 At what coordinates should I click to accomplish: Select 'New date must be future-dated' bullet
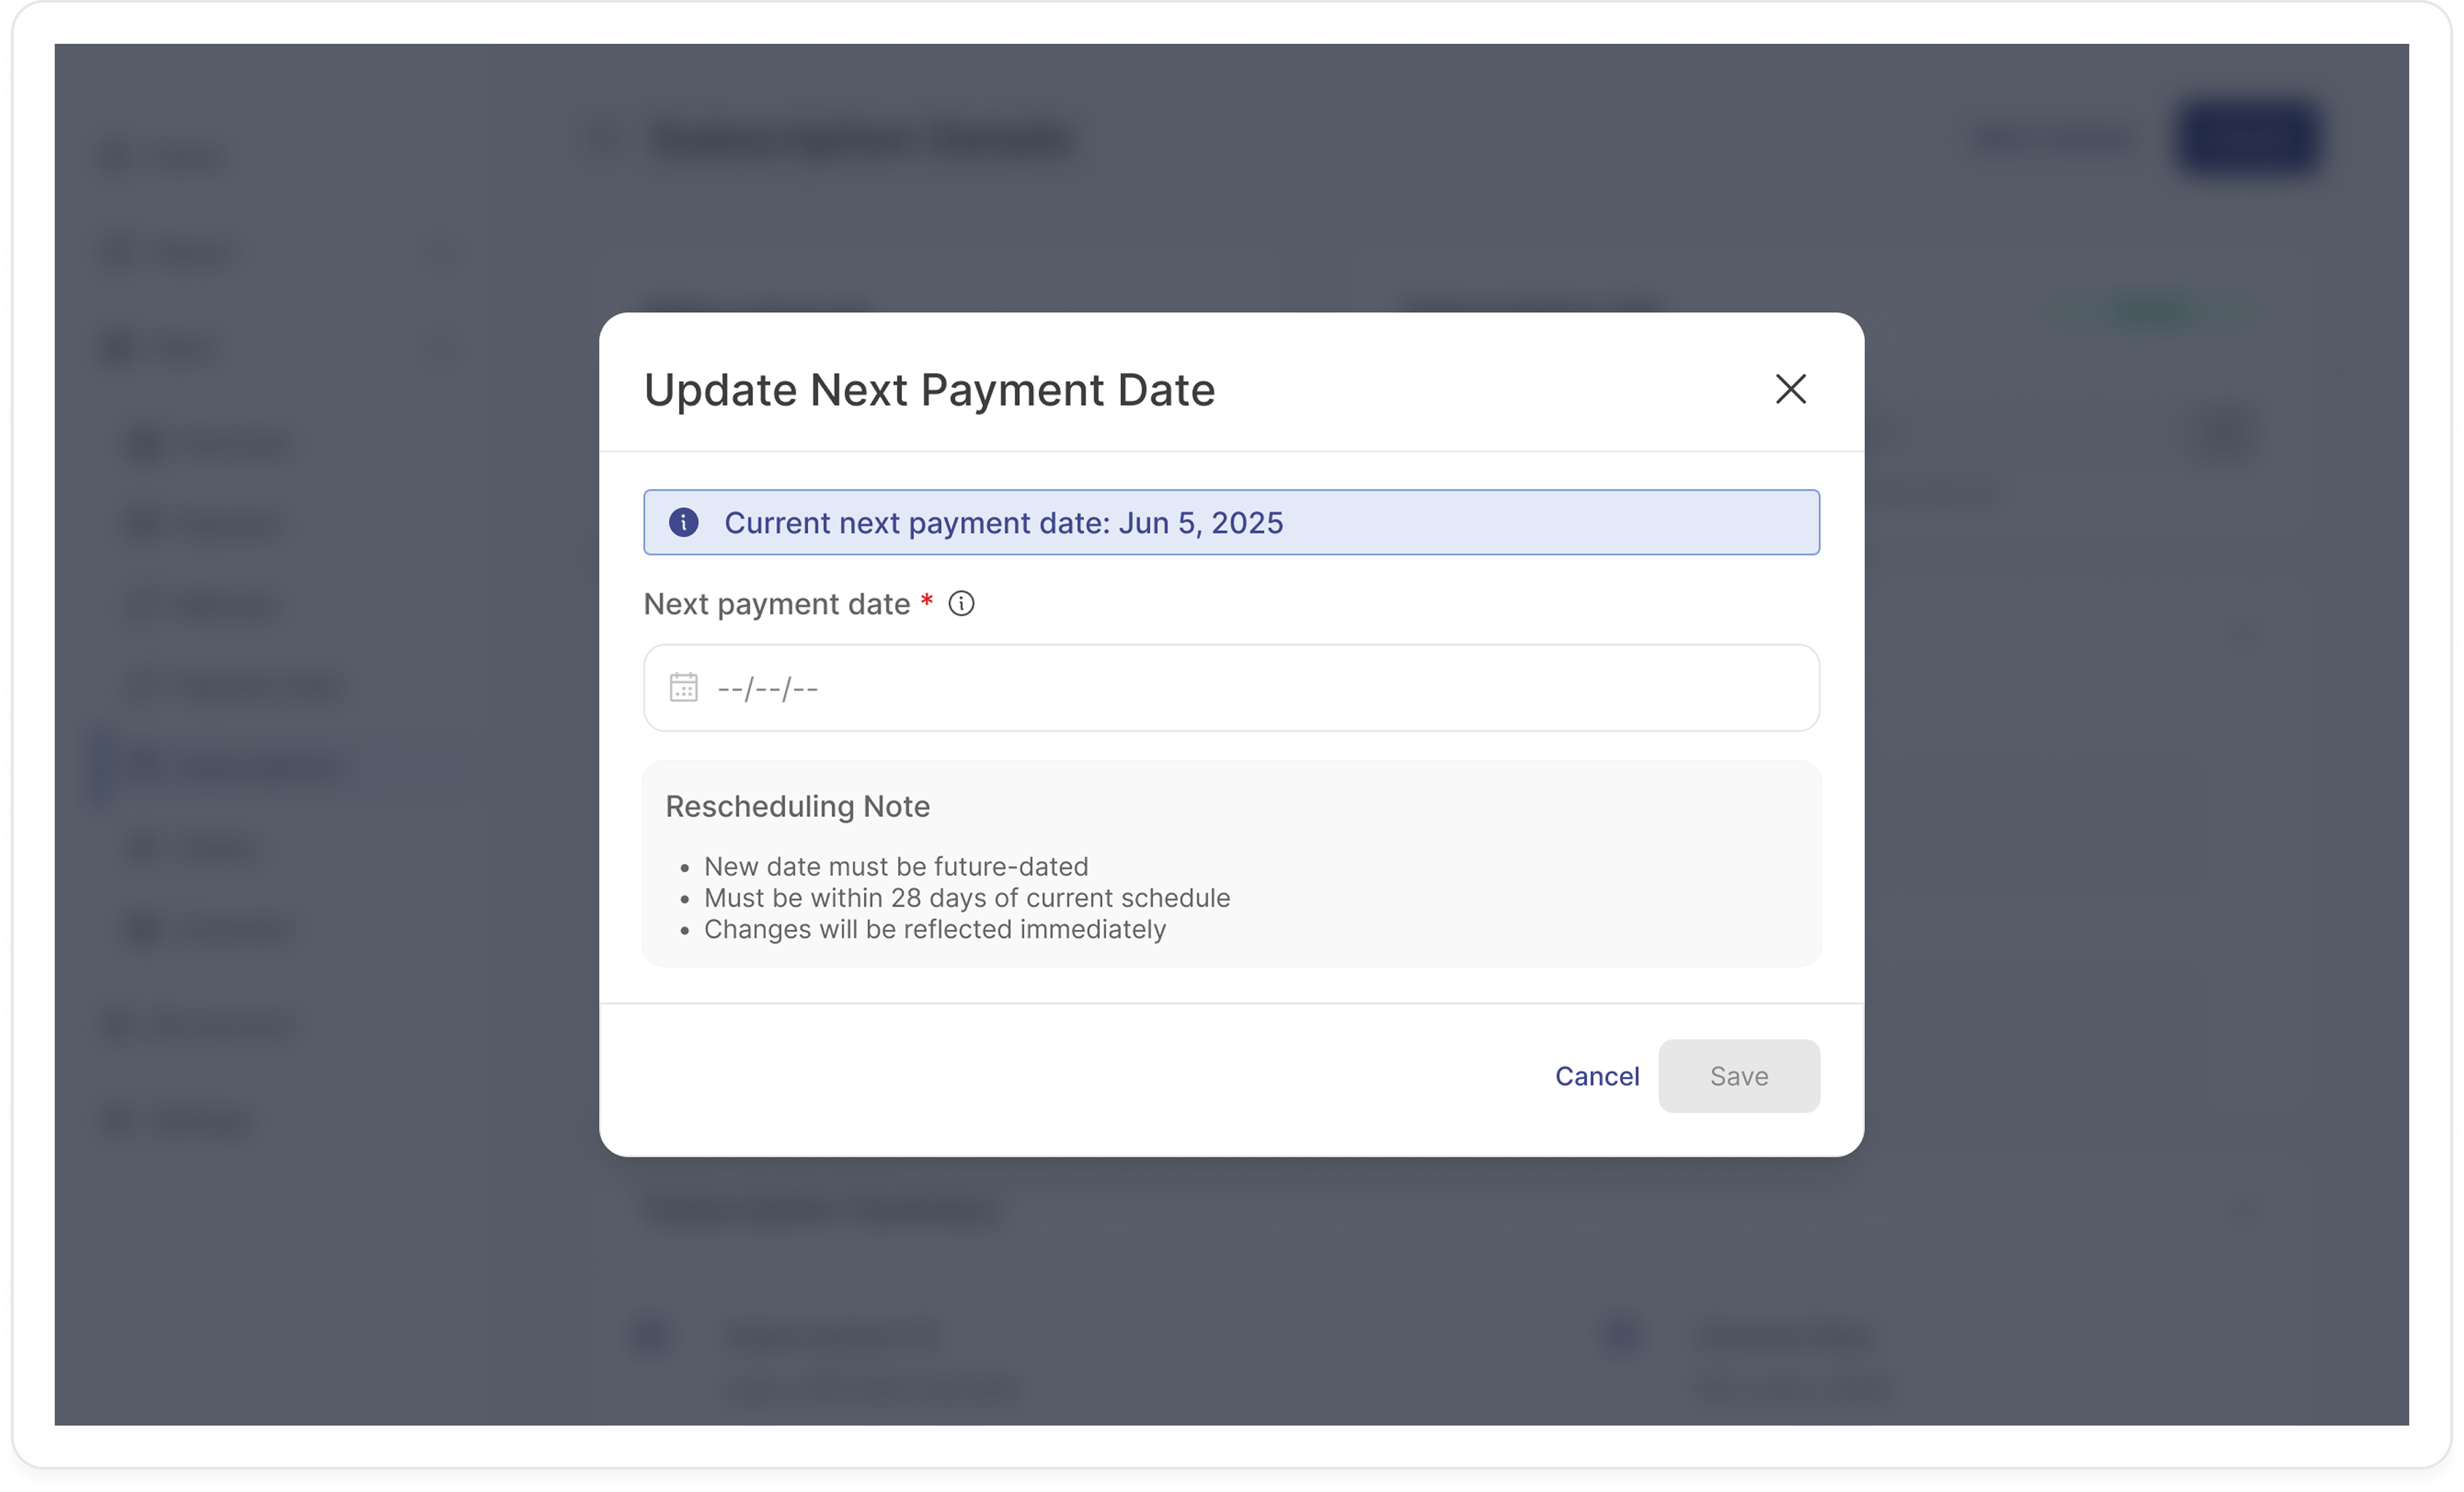point(896,865)
